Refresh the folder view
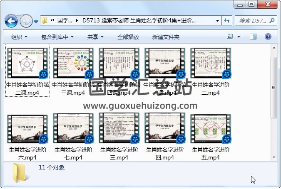This screenshot has height=189, width=281. click(227, 21)
